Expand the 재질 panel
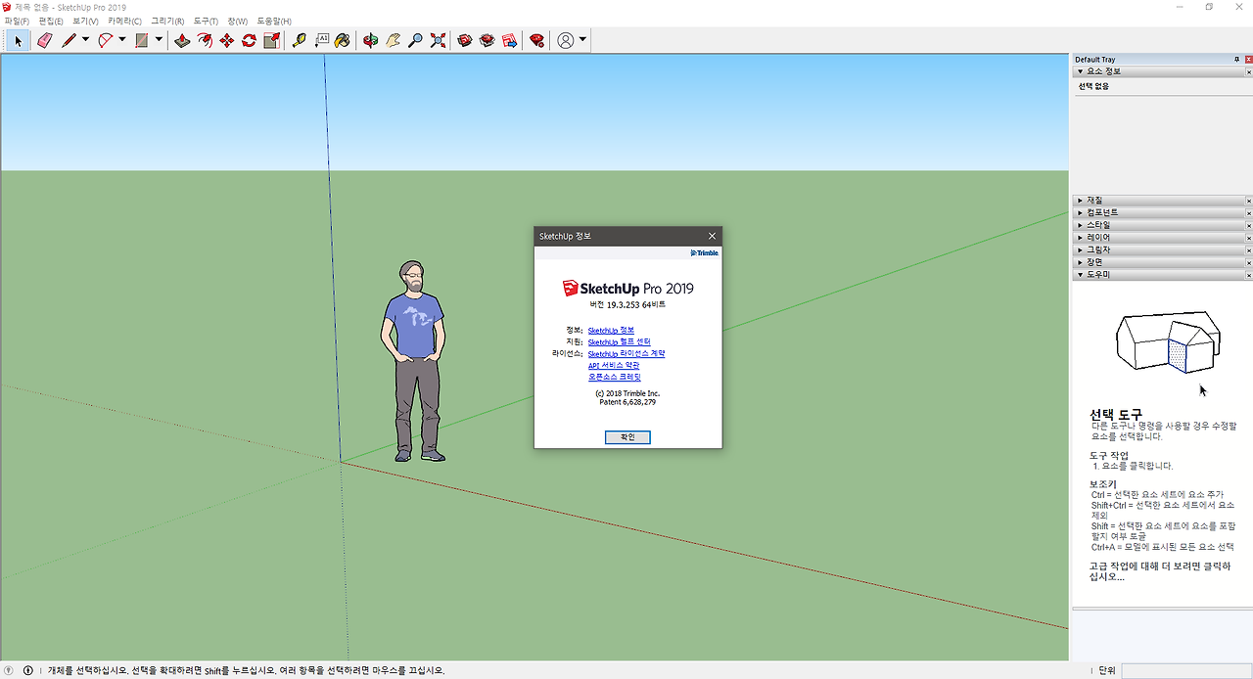 [1160, 200]
